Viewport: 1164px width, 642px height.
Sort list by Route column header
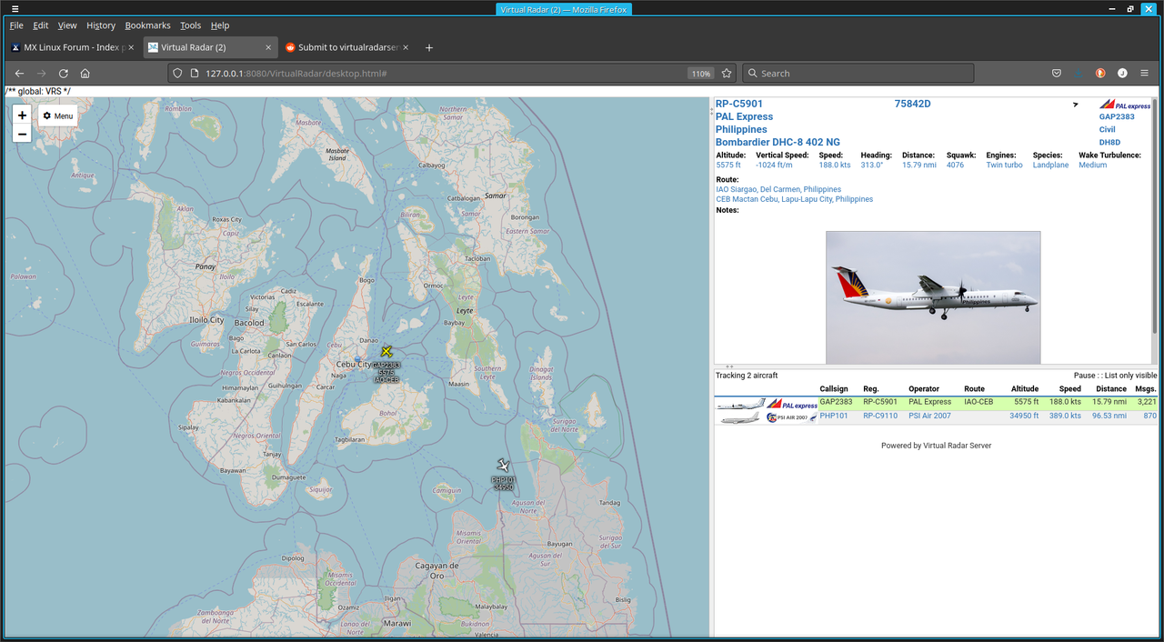pyautogui.click(x=975, y=389)
